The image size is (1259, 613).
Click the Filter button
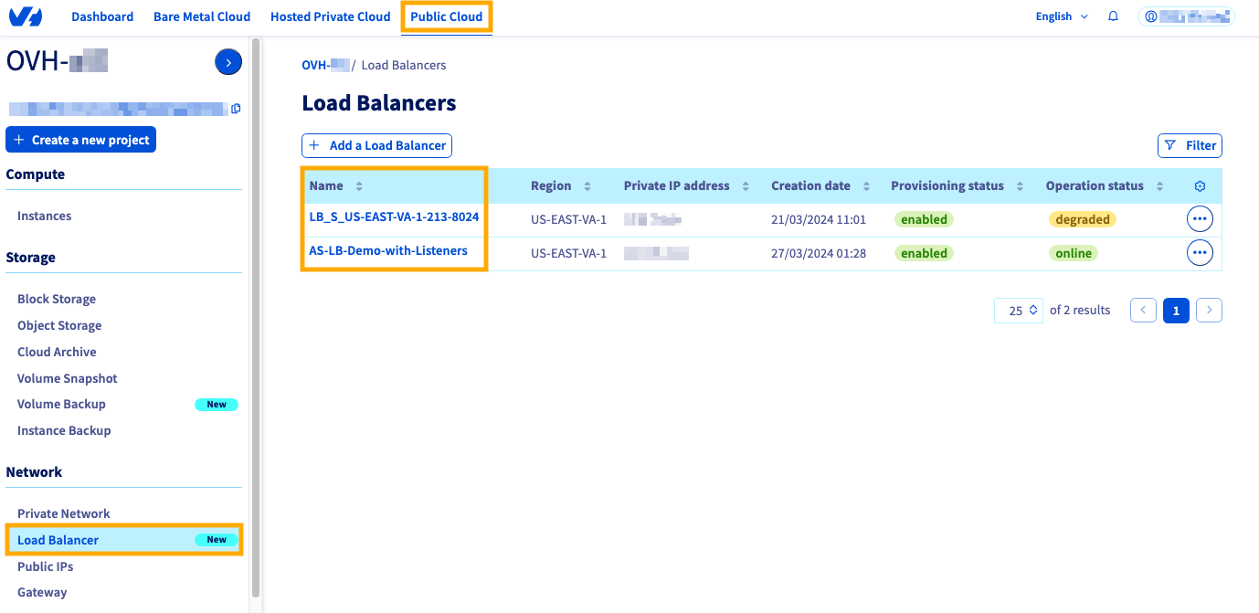point(1190,145)
